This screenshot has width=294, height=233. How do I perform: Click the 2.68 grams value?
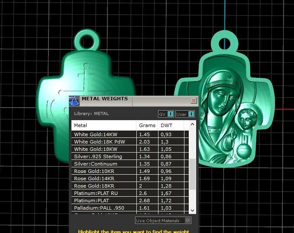pyautogui.click(x=144, y=201)
